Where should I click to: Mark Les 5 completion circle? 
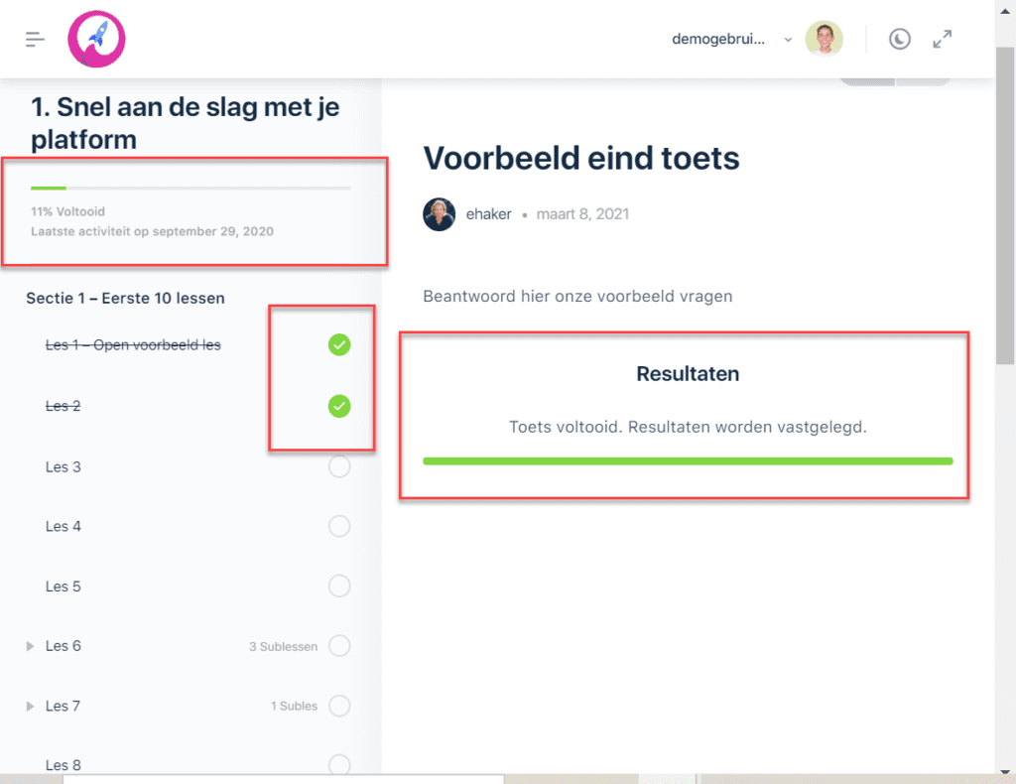click(x=339, y=586)
